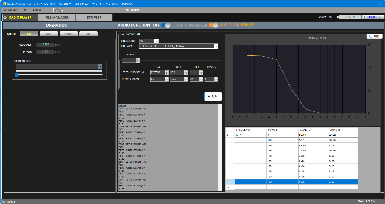The width and height of the screenshot is (385, 204).
Task: Increase power START value
Action: 167,78
